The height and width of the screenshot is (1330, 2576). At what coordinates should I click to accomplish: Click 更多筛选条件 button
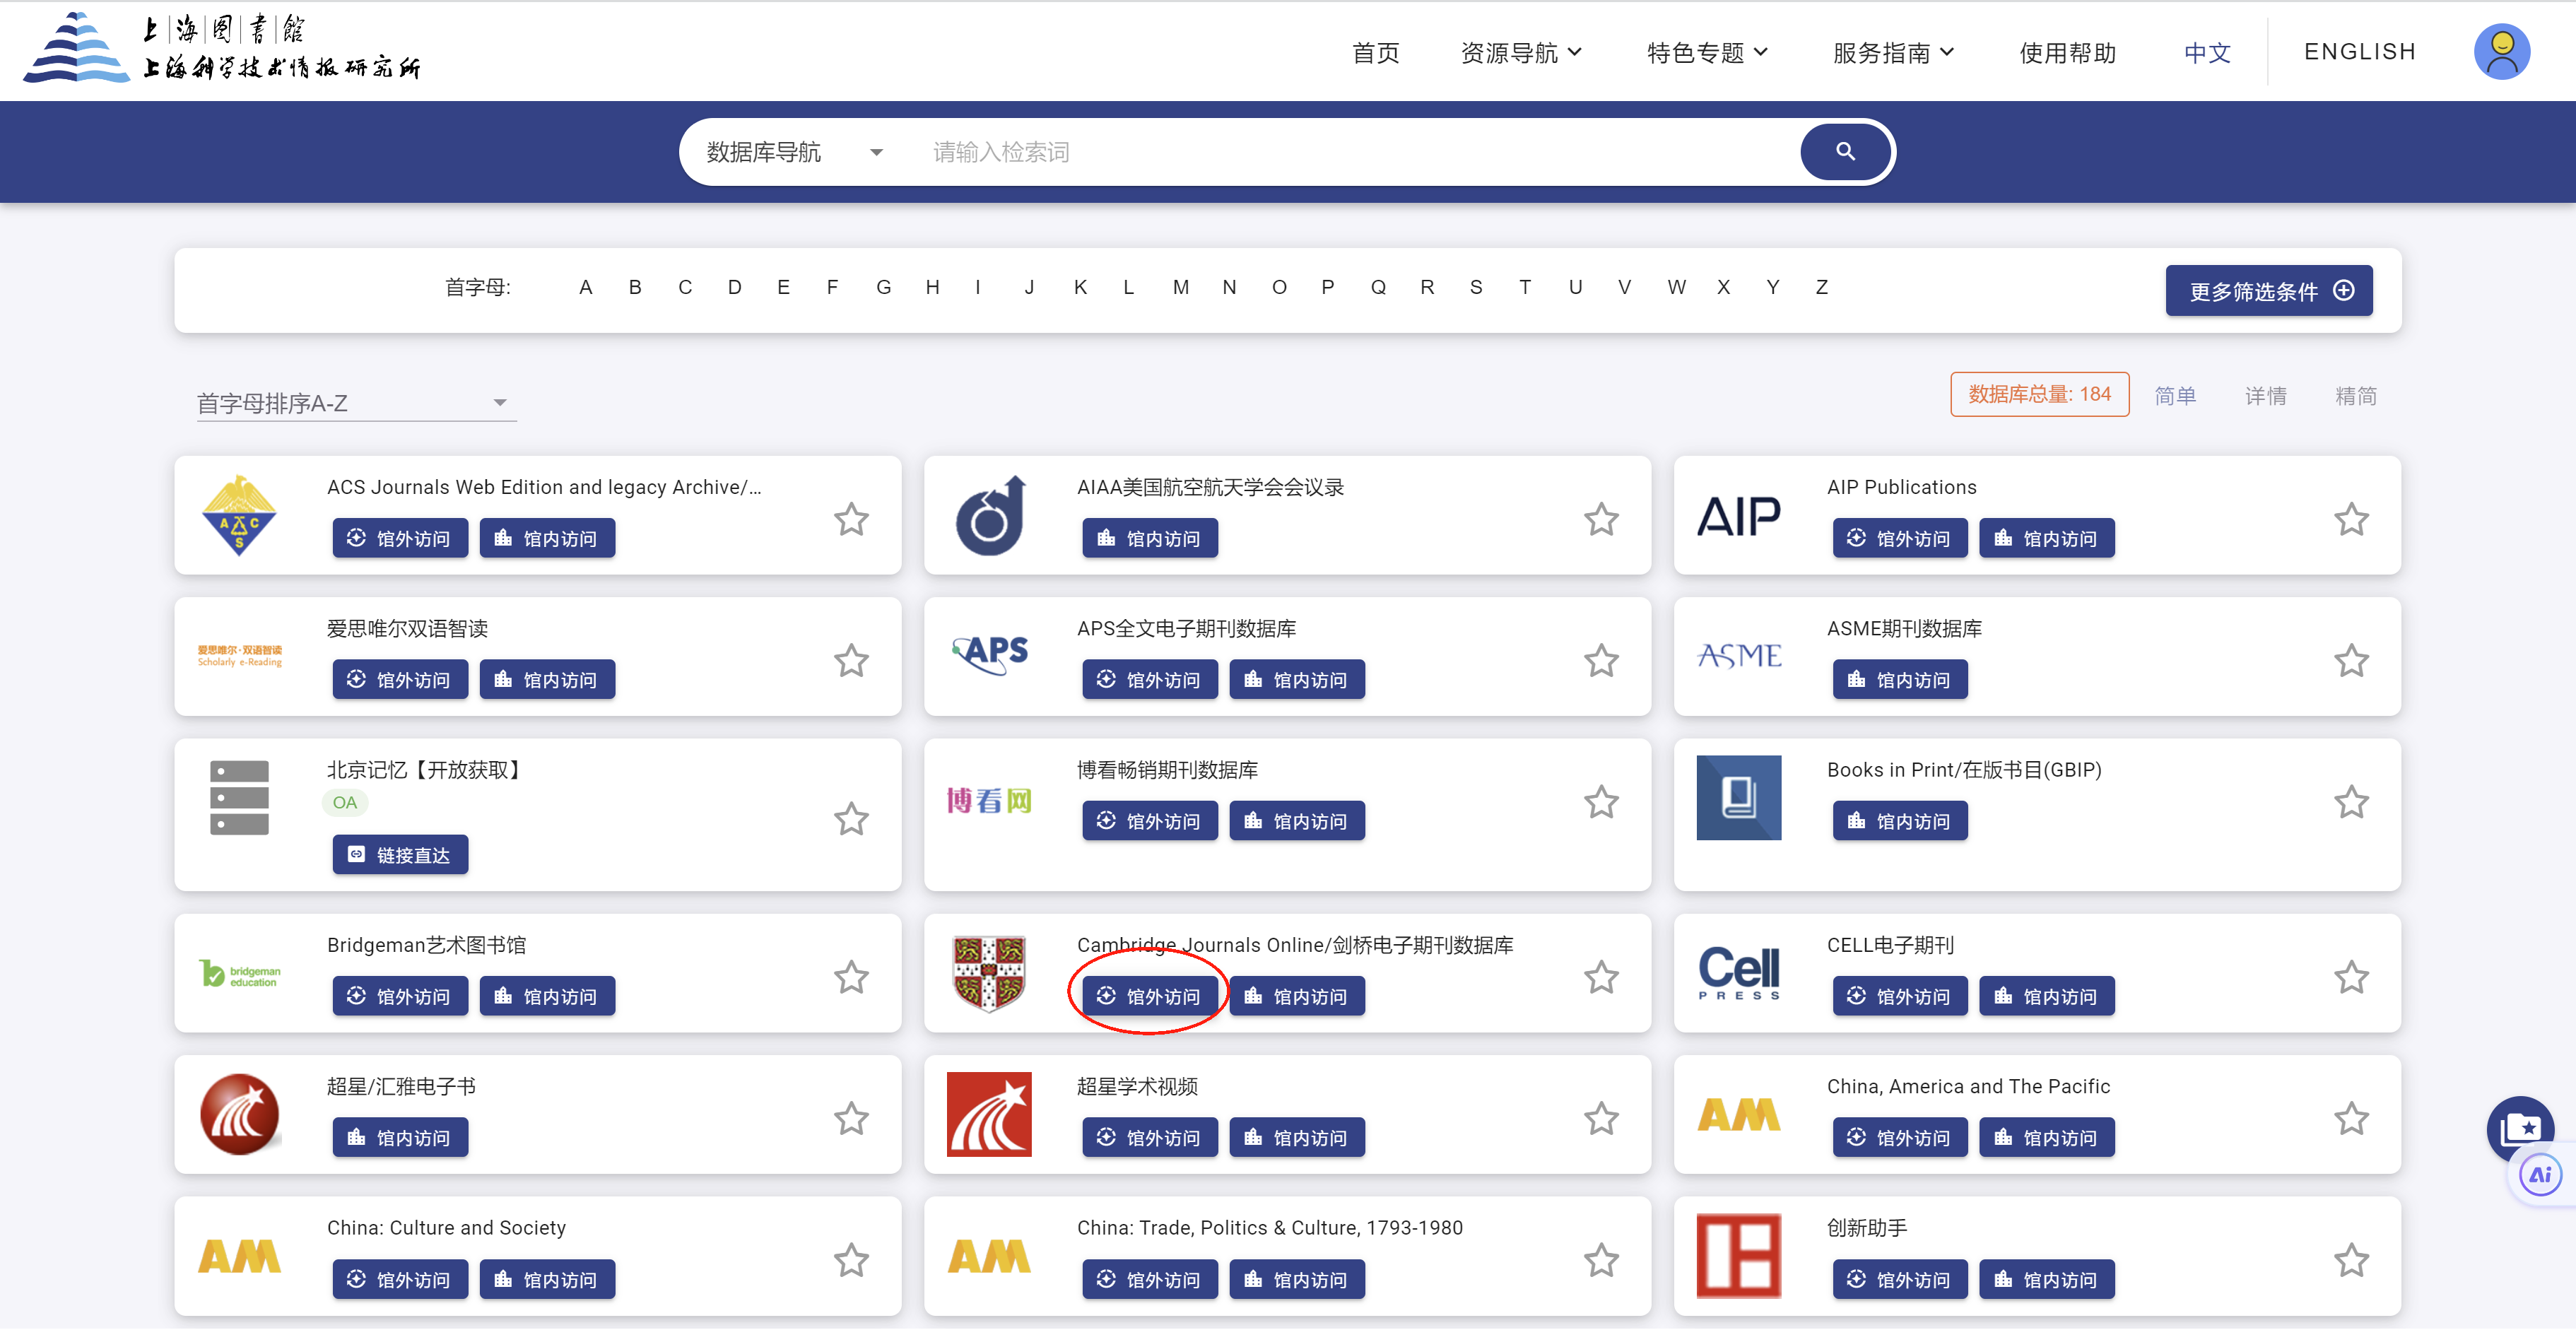pyautogui.click(x=2268, y=291)
